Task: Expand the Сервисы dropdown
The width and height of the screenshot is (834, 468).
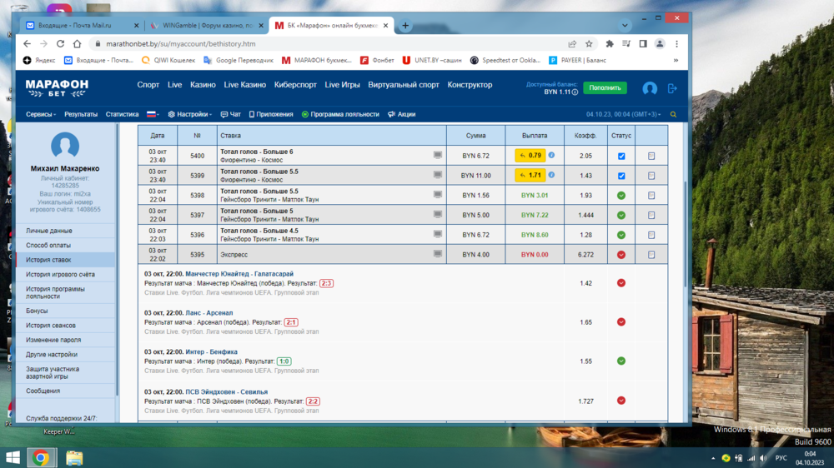Action: 41,114
